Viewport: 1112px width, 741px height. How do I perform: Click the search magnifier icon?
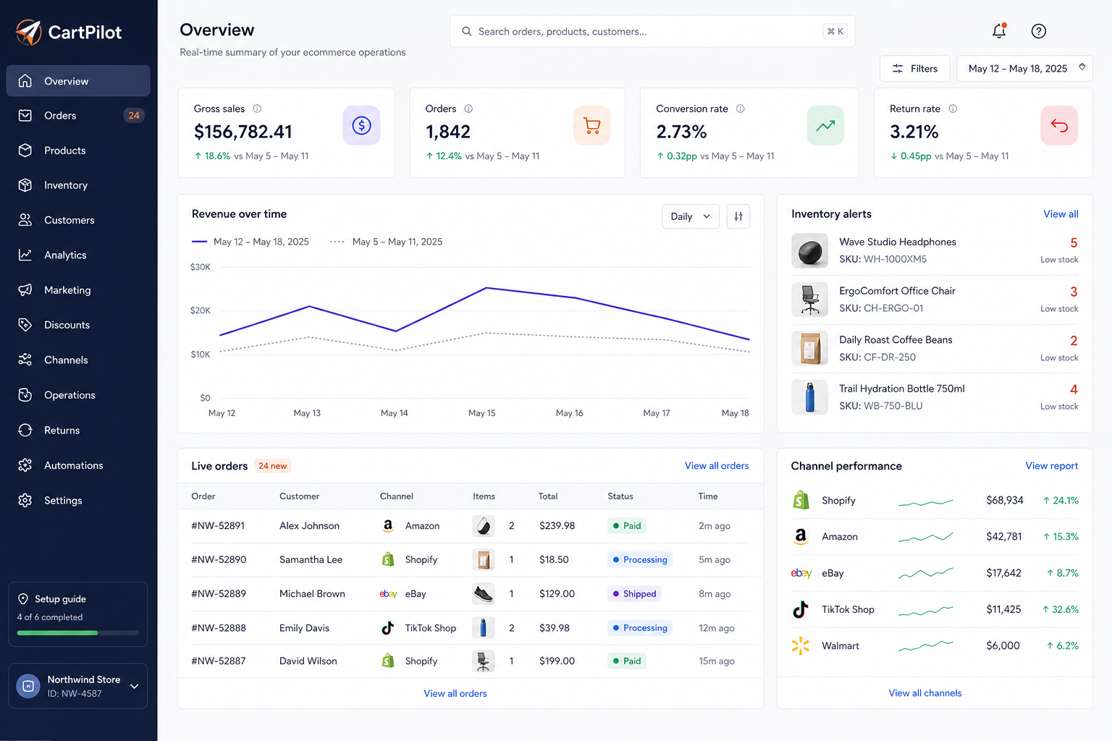(x=467, y=32)
